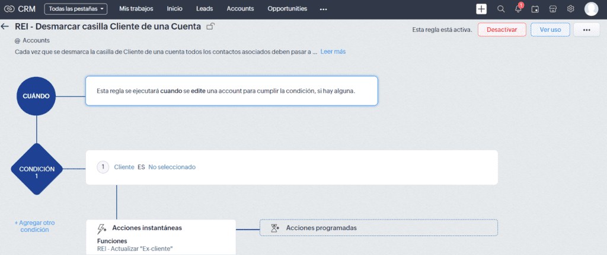Click the plus create-new icon in top bar
Viewport: 607px width, 255px height.
tap(481, 9)
